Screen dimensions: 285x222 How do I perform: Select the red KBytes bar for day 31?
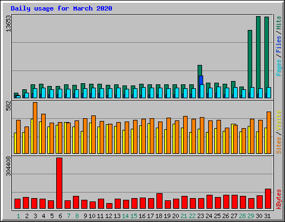pos(268,199)
